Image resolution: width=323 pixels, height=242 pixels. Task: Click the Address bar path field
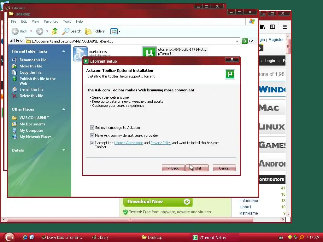132,41
